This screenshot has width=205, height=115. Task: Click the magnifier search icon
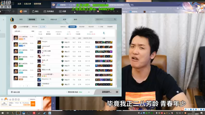click(x=115, y=19)
